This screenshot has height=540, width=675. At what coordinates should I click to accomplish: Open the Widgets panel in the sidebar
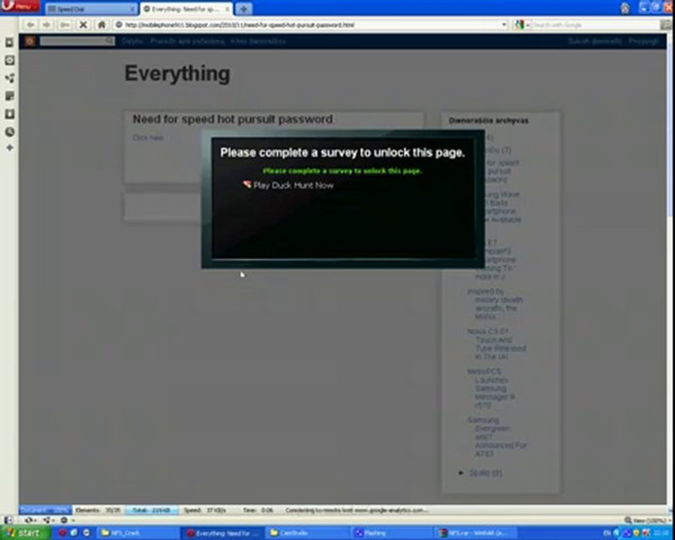9,60
